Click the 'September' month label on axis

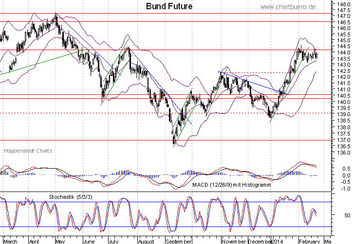[179, 242]
